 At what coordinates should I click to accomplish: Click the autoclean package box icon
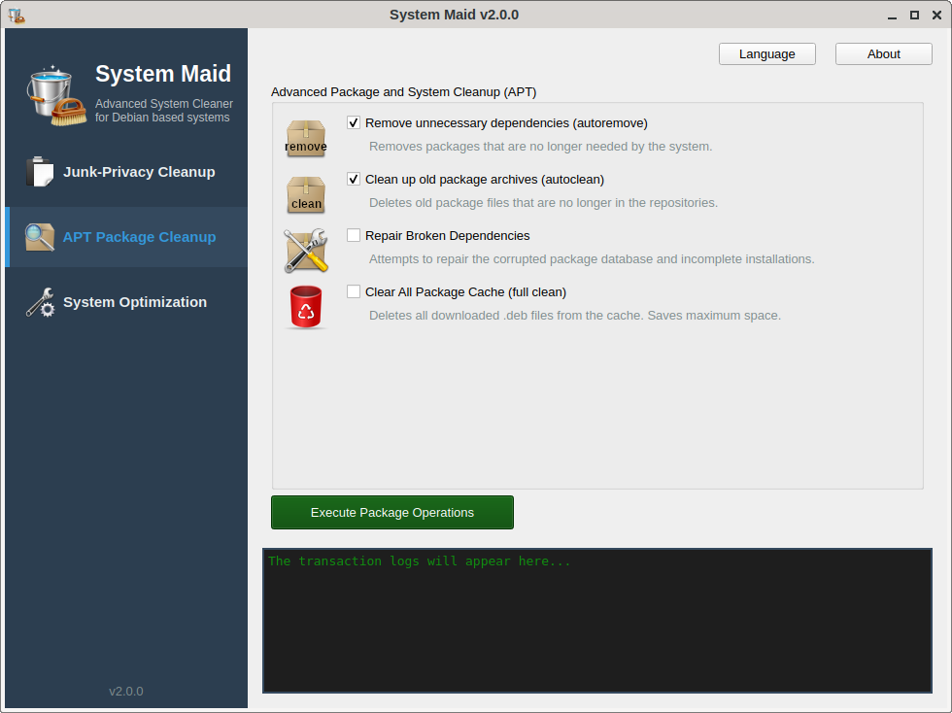[306, 194]
